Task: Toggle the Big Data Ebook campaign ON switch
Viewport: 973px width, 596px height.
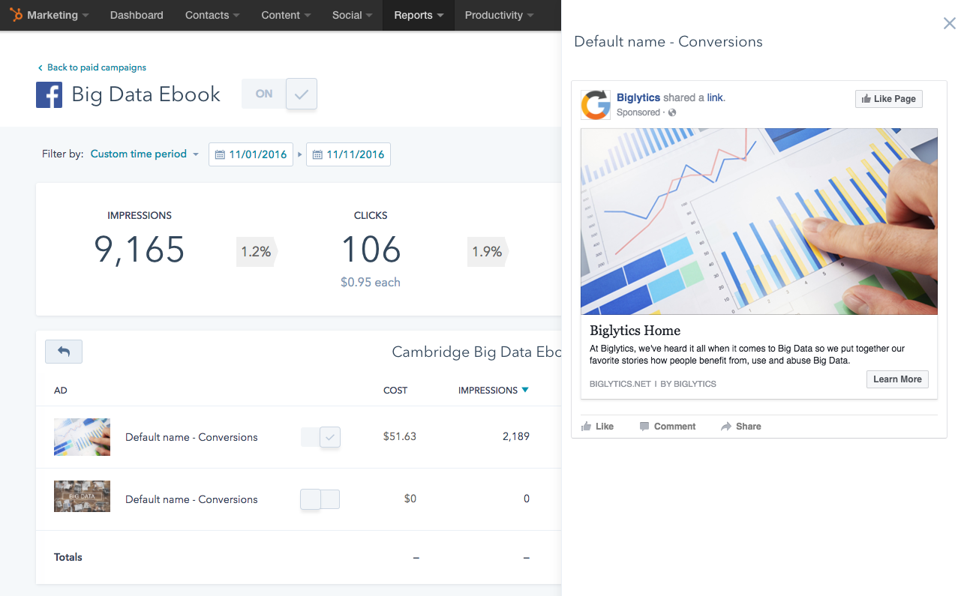Action: [279, 94]
